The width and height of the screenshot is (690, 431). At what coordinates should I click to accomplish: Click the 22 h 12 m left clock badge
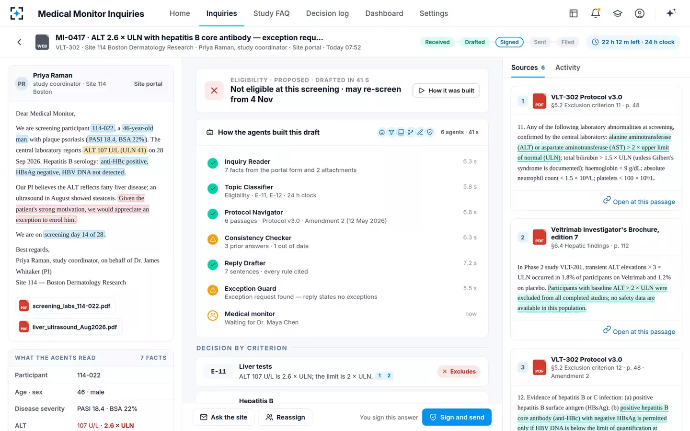[633, 42]
